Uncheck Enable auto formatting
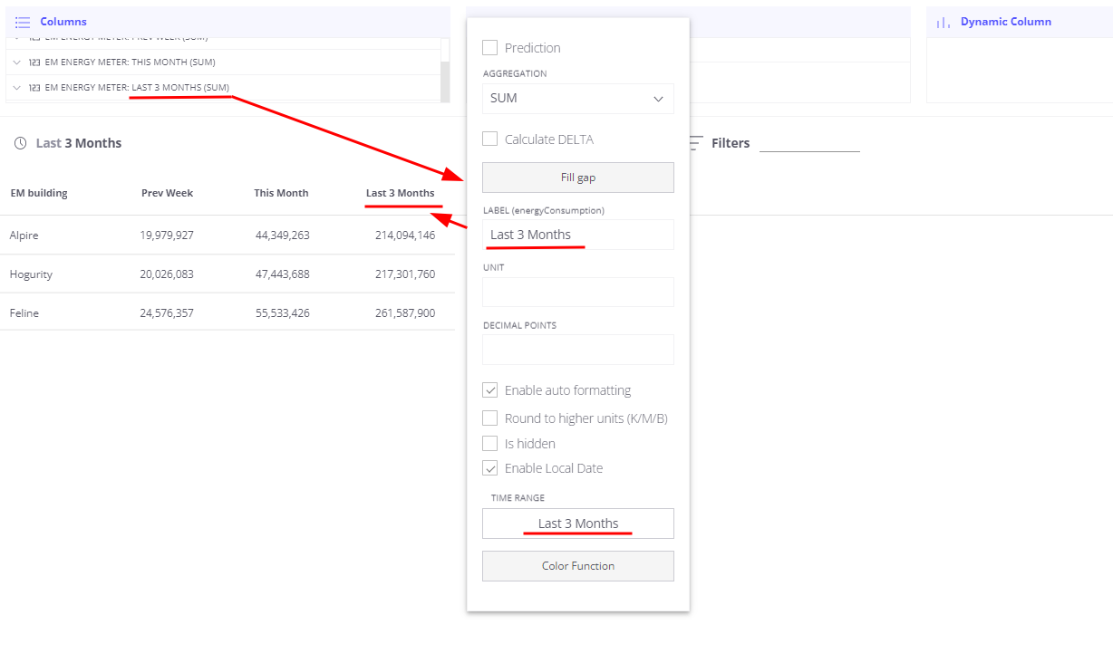The width and height of the screenshot is (1113, 663). click(489, 390)
